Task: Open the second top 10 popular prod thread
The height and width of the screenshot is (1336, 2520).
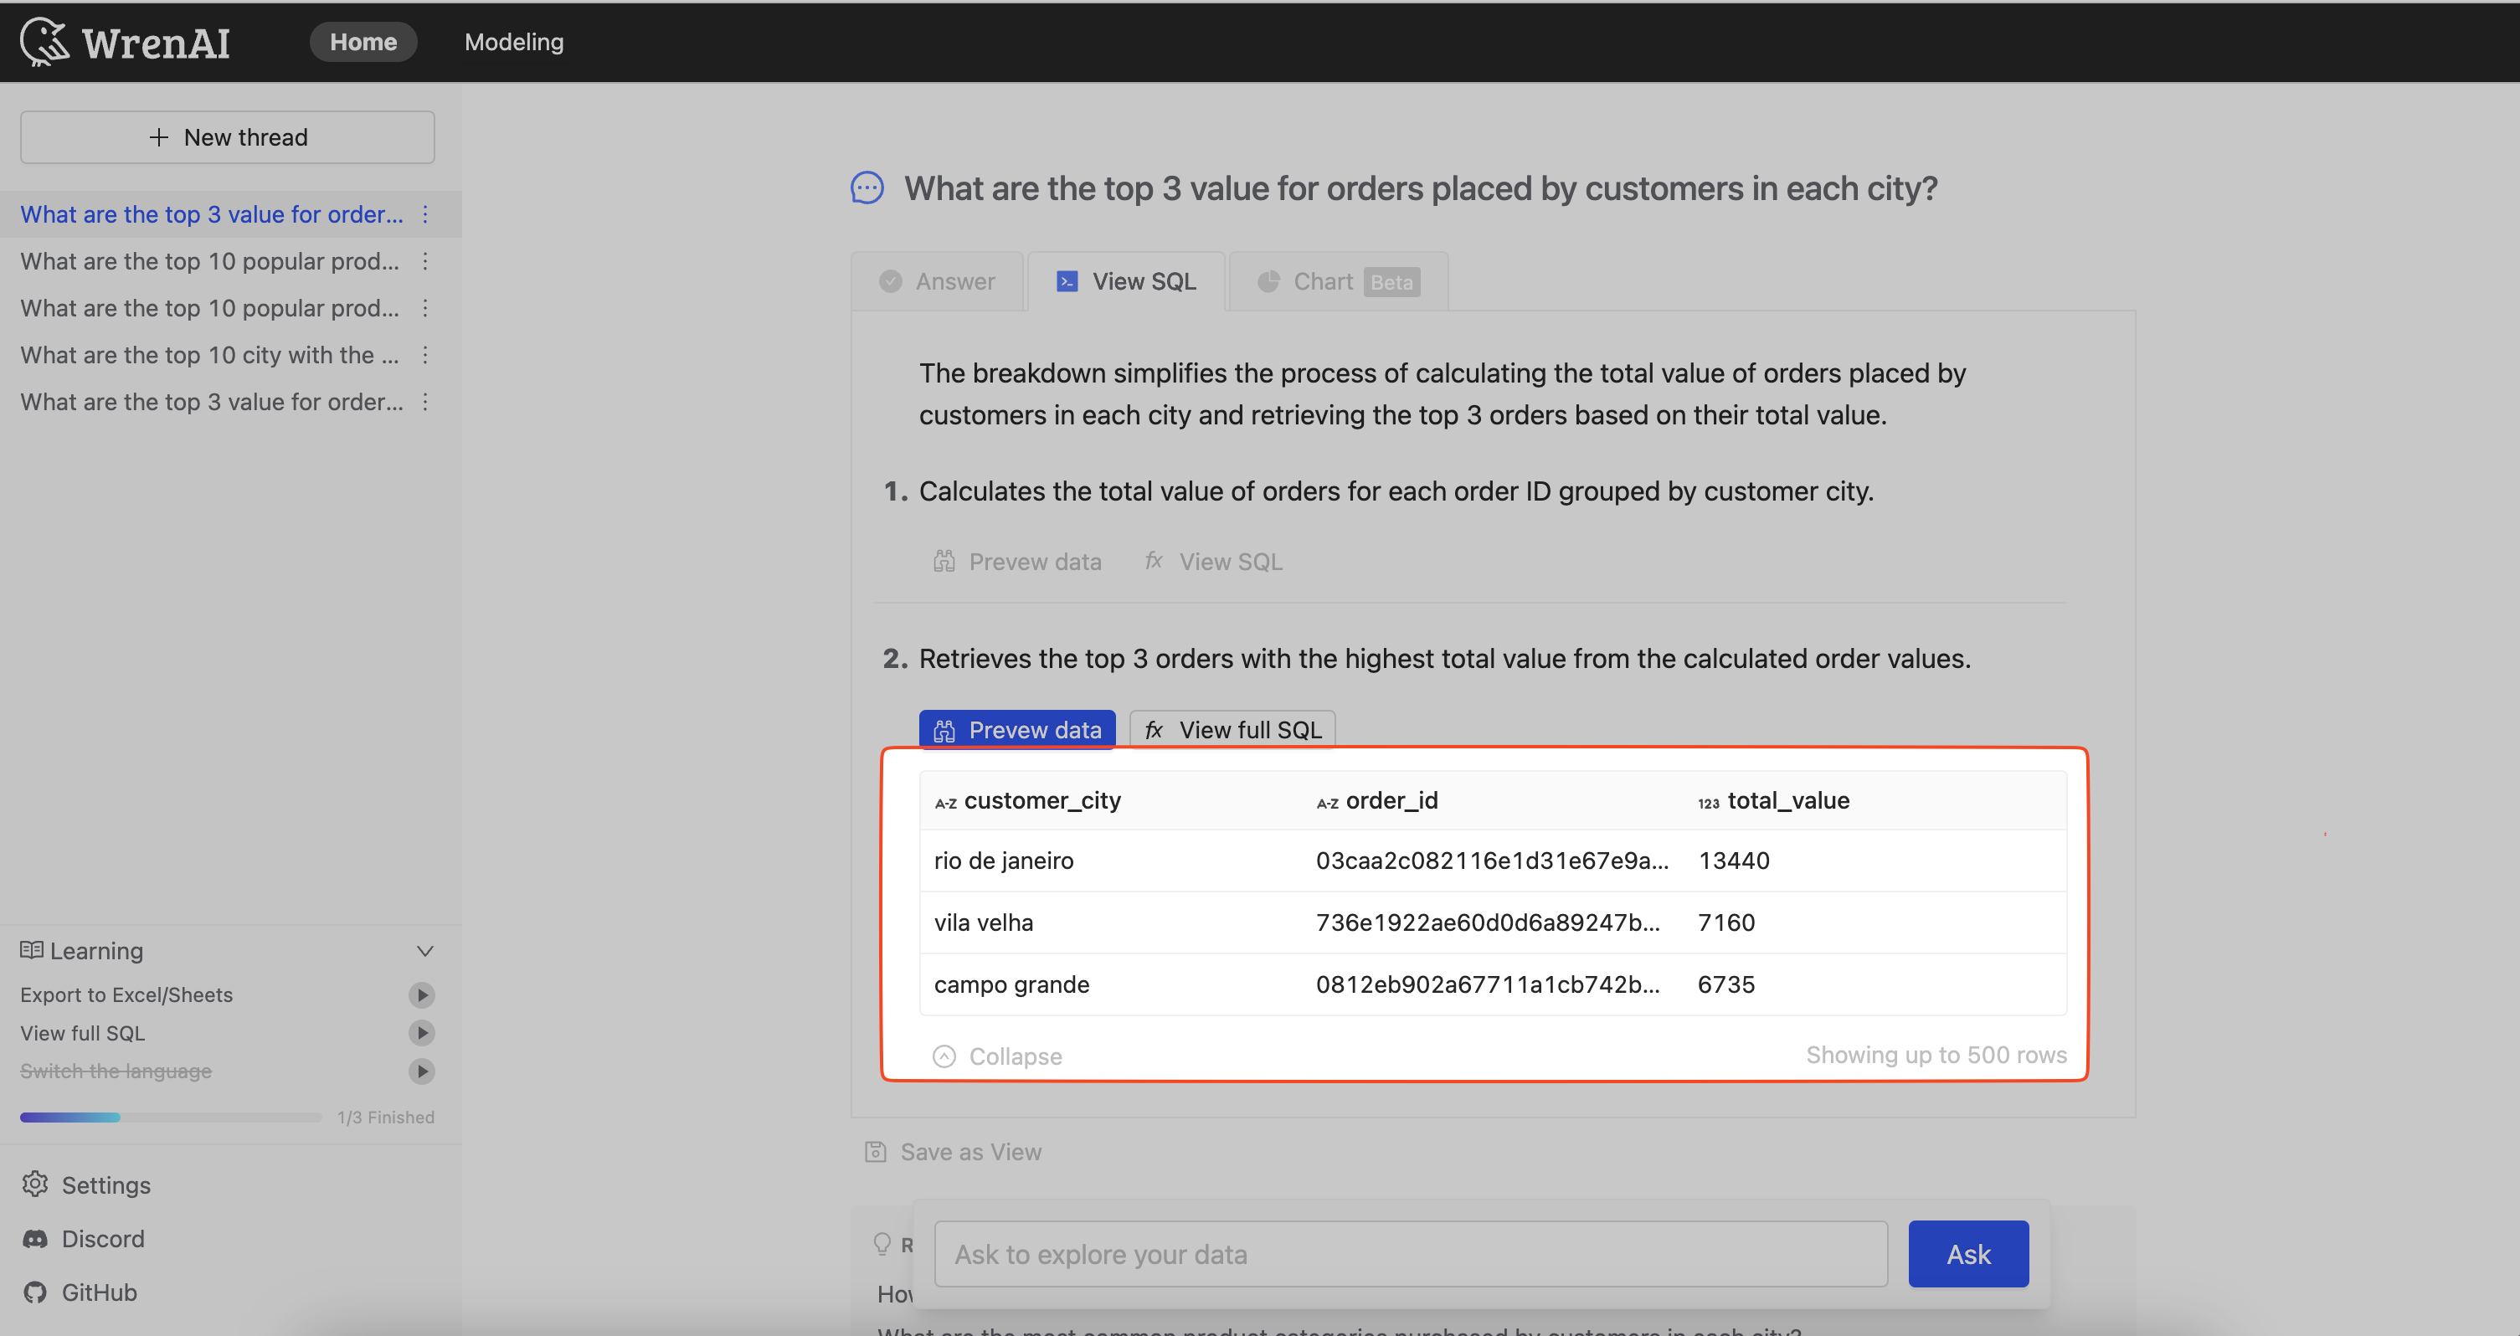Action: point(209,308)
